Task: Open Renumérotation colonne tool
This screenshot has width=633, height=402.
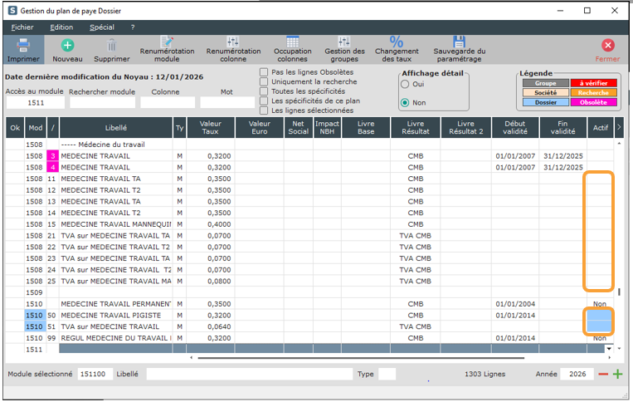Action: click(x=233, y=43)
